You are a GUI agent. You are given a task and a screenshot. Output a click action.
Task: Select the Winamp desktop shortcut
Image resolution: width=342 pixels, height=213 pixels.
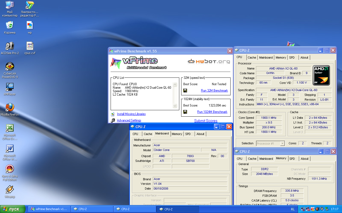coord(10,192)
